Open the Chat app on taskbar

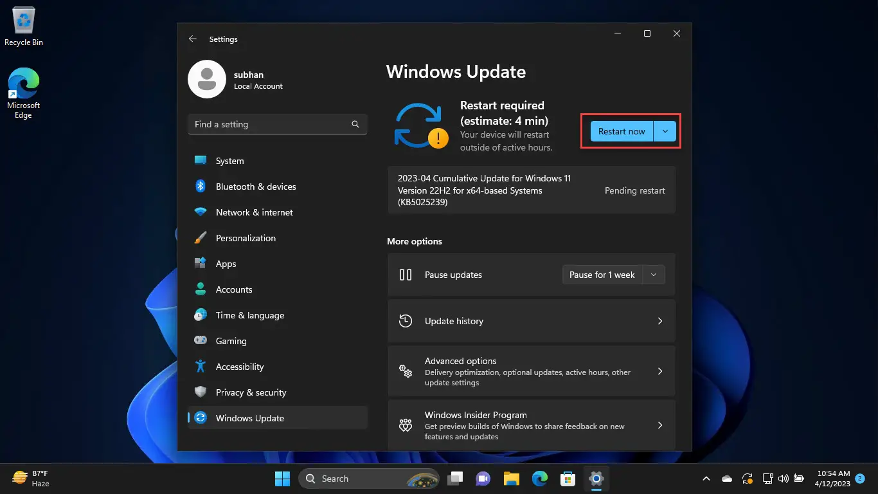click(x=483, y=479)
